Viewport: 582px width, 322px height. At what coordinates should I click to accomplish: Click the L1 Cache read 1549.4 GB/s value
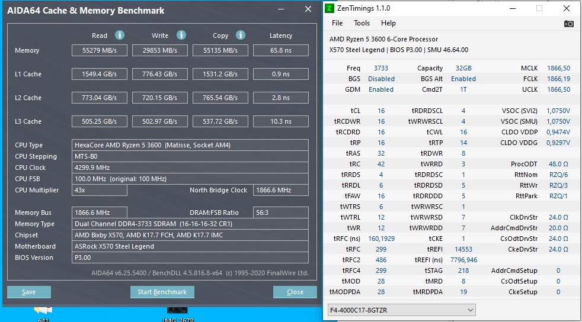tap(100, 74)
